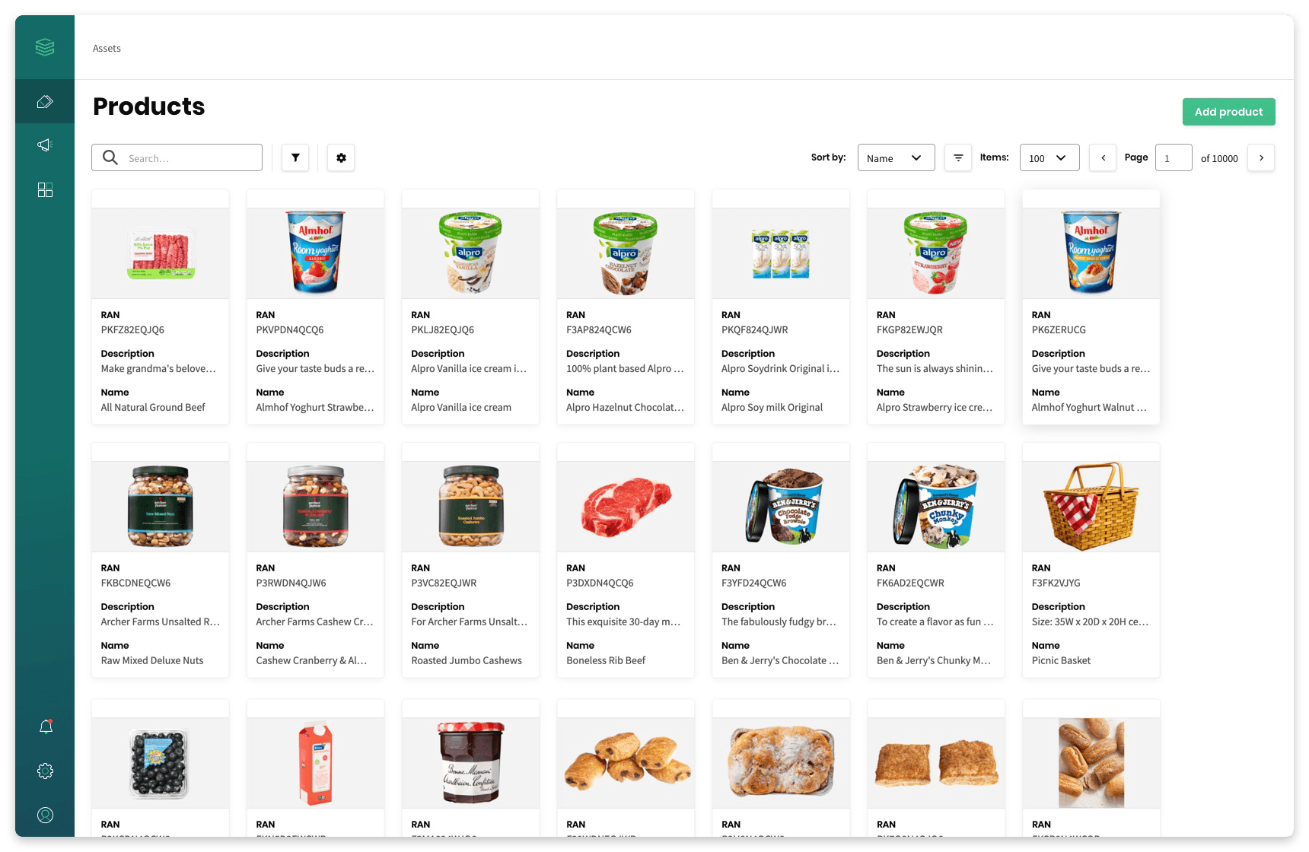1309x852 pixels.
Task: Toggle the sort order icon
Action: (x=958, y=157)
